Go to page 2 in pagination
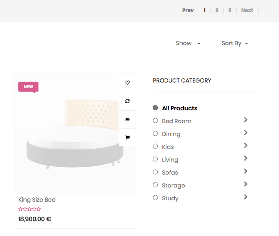The height and width of the screenshot is (236, 279). pyautogui.click(x=217, y=10)
